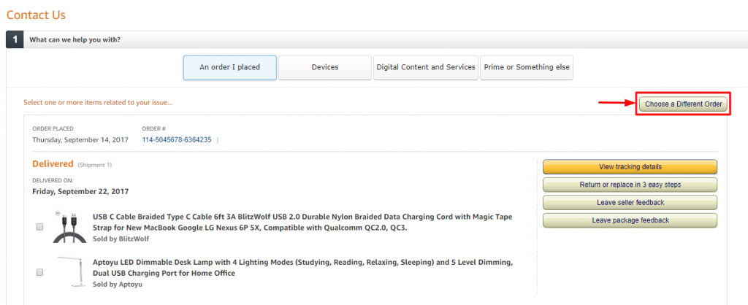Click the 'Sold by Aptoyu' seller text
The image size is (748, 305).
pyautogui.click(x=117, y=284)
